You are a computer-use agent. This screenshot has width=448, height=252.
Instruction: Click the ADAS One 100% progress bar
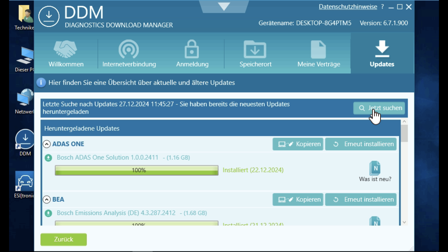pyautogui.click(x=137, y=170)
